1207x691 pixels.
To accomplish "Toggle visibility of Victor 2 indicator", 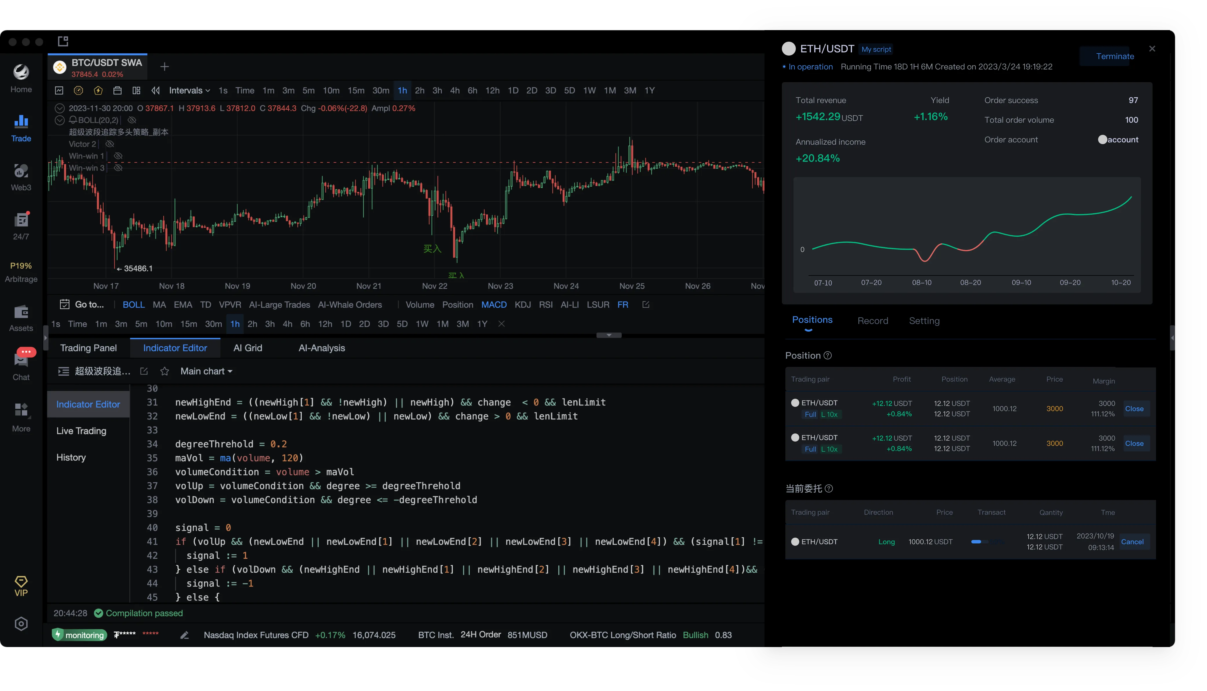I will (110, 144).
